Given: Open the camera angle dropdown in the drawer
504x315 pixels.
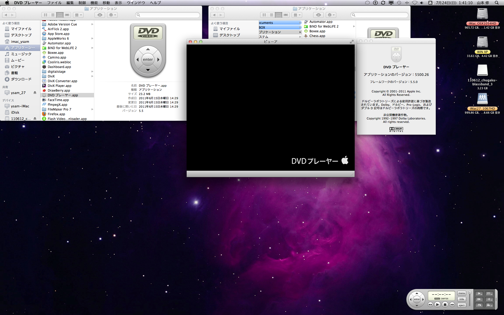Looking at the screenshot, I should point(489,305).
